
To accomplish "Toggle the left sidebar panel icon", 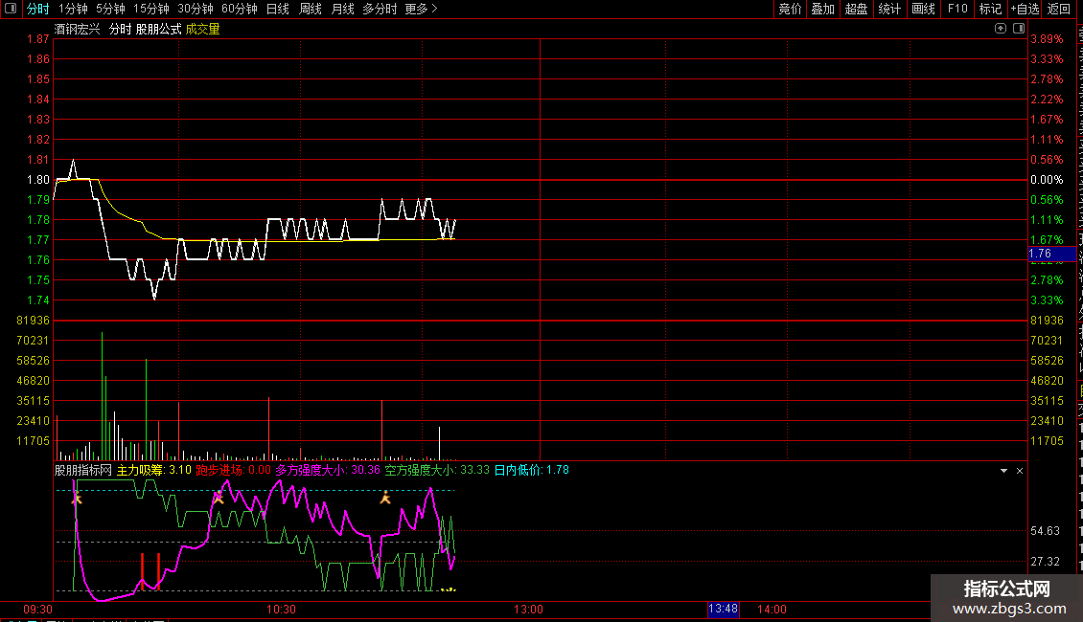I will (11, 9).
